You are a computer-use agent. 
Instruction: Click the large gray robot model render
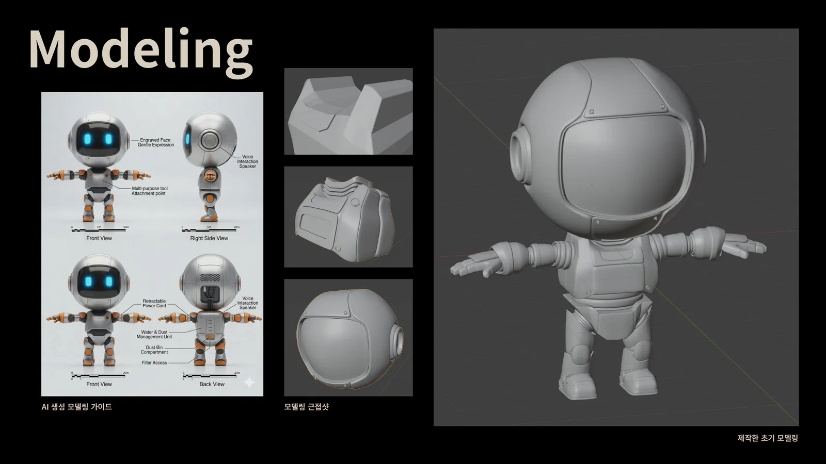click(x=616, y=227)
